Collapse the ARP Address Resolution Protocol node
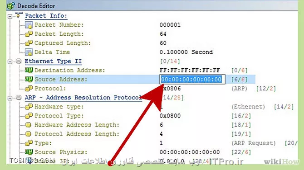This screenshot has height=170, width=304. click(x=10, y=98)
